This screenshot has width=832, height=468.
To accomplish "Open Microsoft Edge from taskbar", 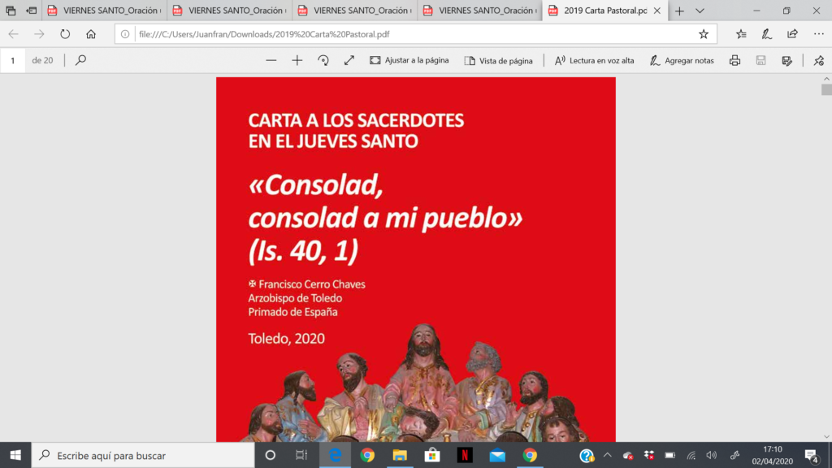I will pyautogui.click(x=336, y=455).
